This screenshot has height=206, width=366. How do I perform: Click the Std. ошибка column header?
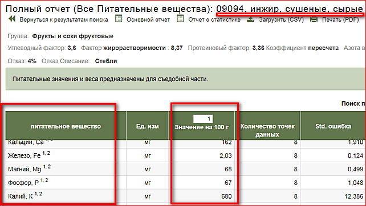[x=333, y=126]
